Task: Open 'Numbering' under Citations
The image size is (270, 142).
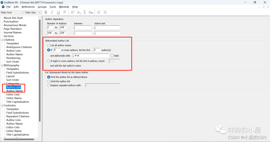Action: pos(13,58)
